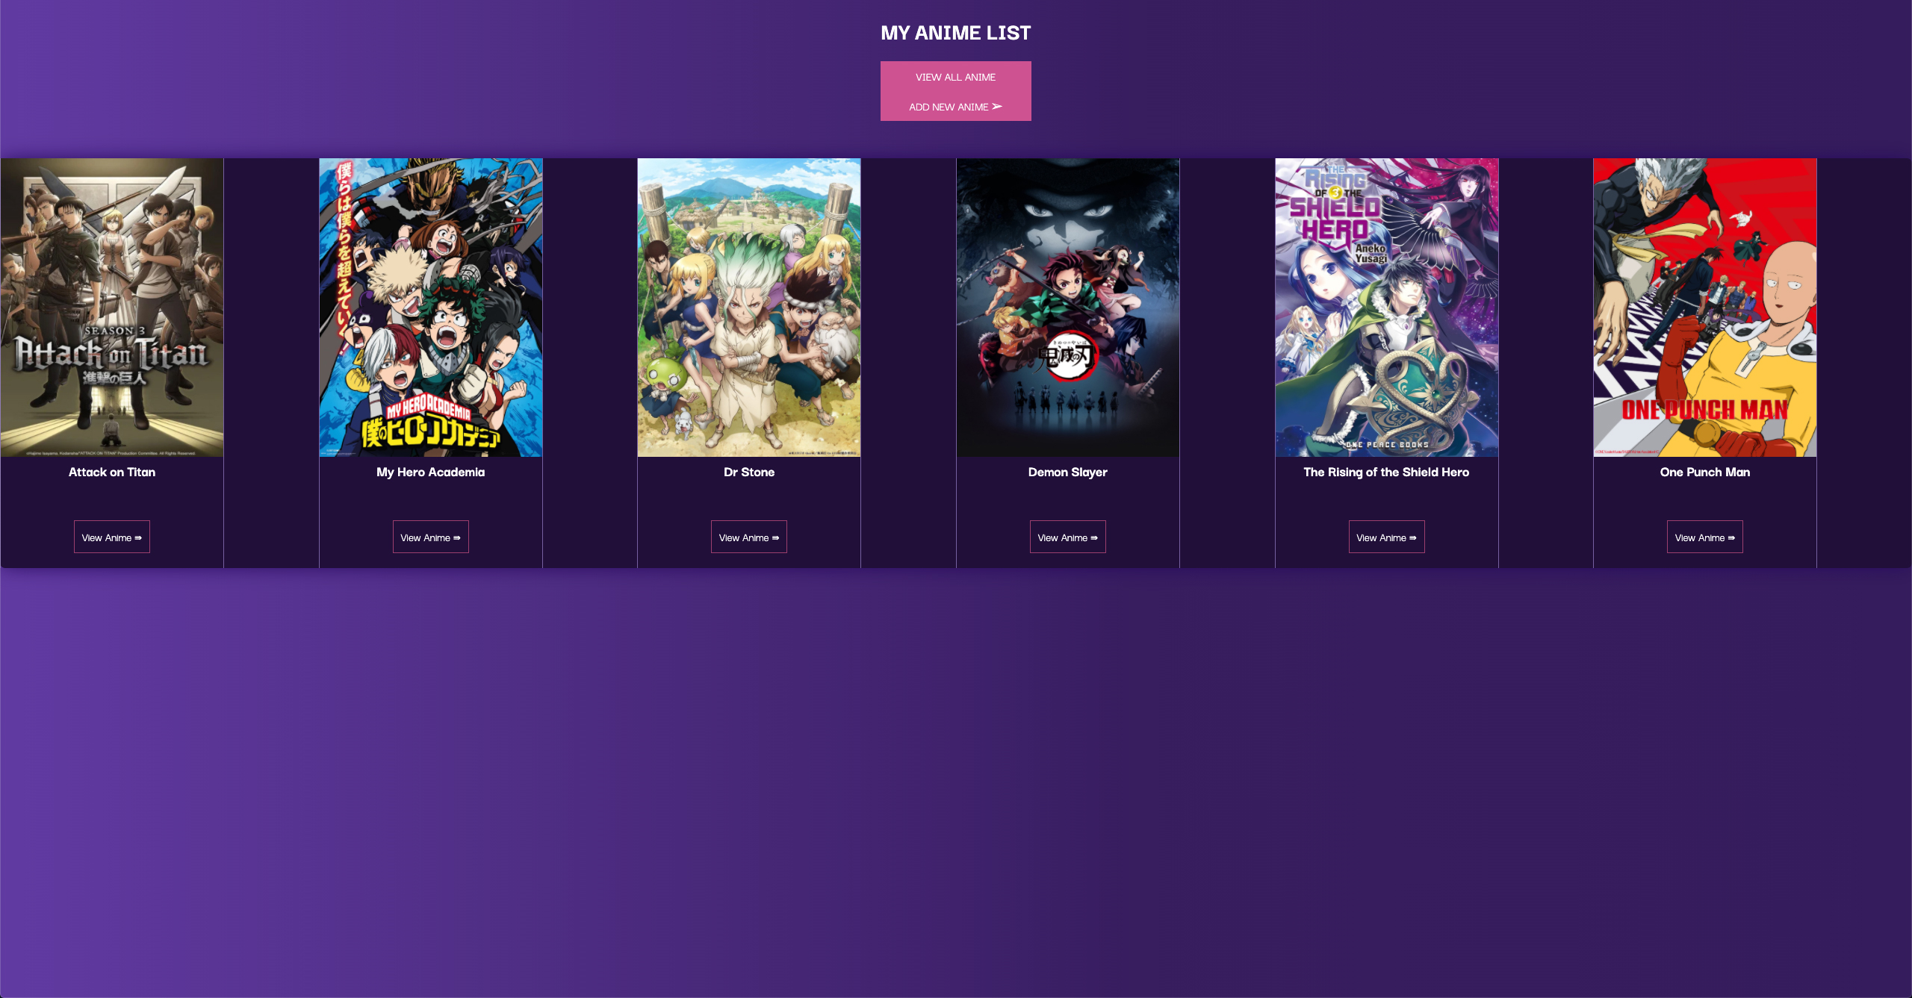Open View Anime for Demon Slayer
1912x998 pixels.
1068,537
